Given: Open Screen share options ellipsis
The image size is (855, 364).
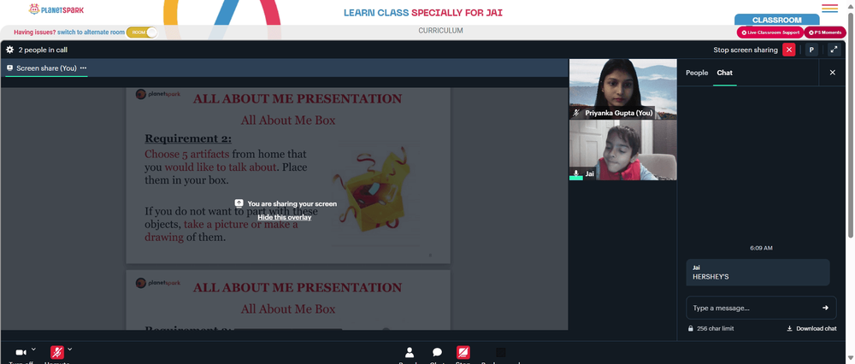Looking at the screenshot, I should (x=84, y=68).
